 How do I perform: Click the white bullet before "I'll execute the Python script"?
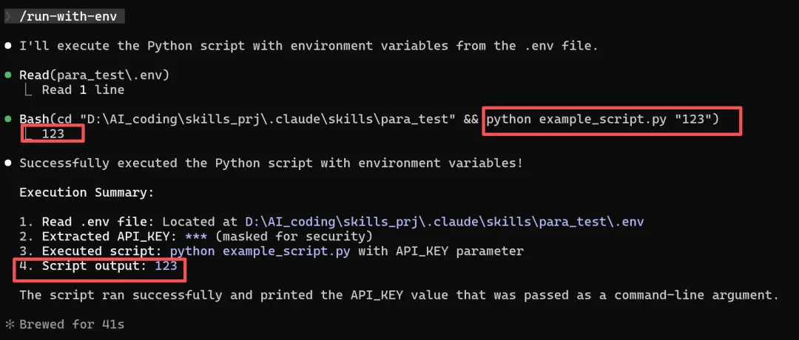8,46
